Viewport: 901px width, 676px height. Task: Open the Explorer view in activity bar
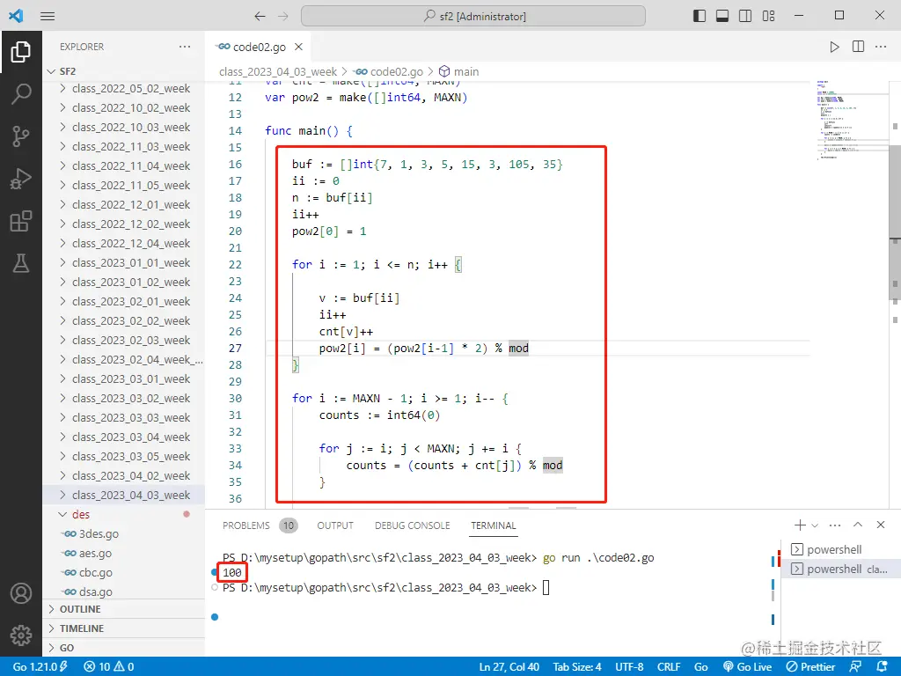click(21, 52)
